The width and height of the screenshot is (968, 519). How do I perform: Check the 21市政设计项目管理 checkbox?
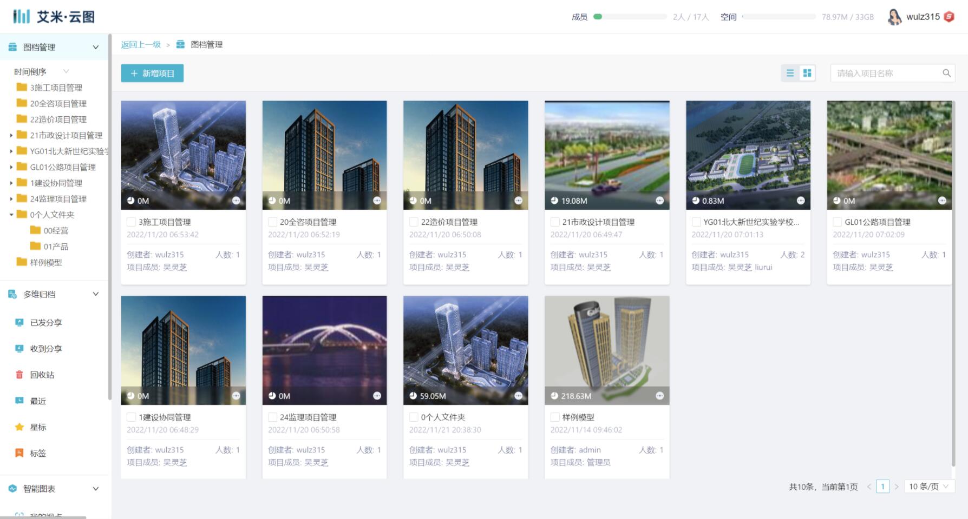[x=555, y=222]
